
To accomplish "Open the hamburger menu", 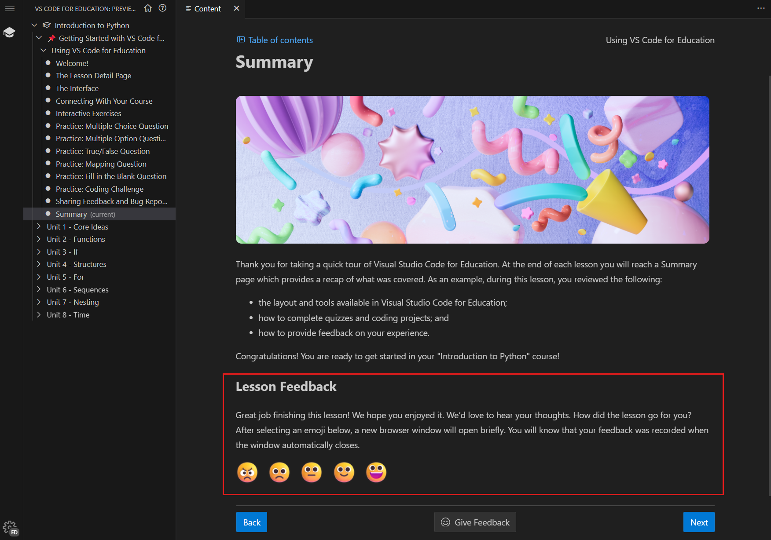I will coord(10,8).
